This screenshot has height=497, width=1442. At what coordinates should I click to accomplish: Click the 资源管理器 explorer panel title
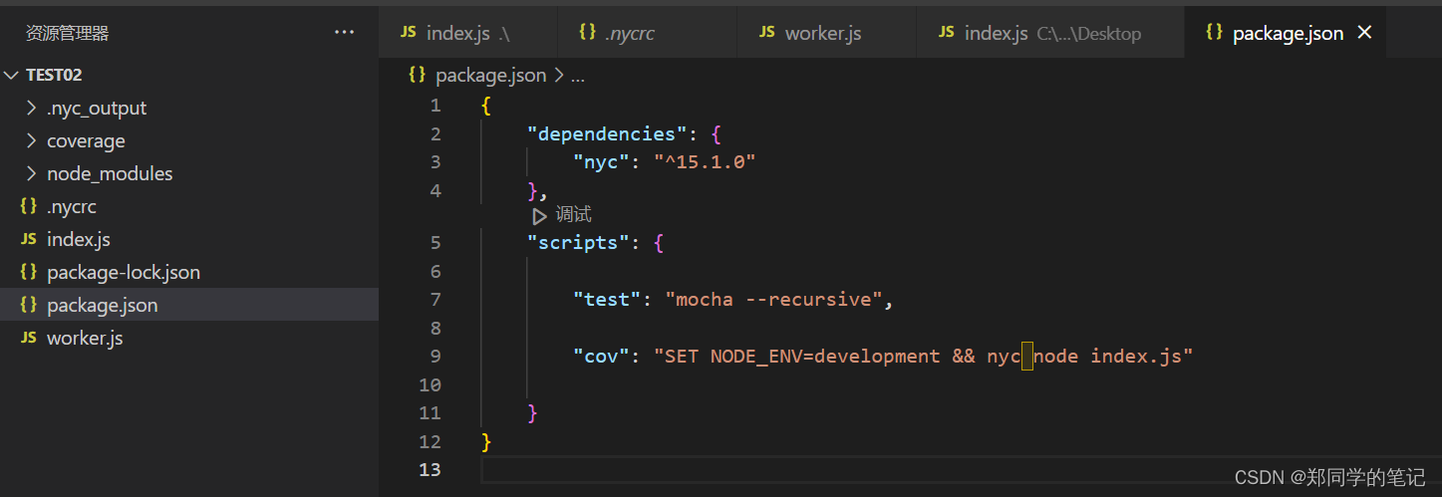click(67, 33)
